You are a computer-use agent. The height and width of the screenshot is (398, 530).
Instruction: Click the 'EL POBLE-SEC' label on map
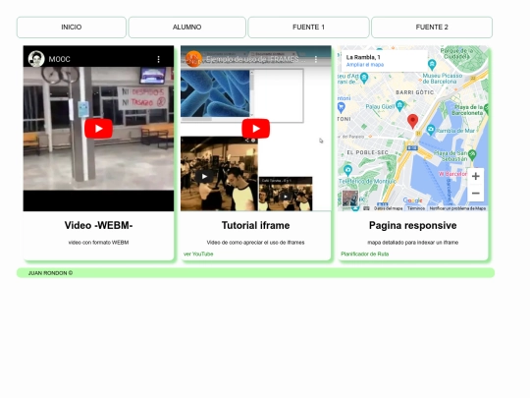pos(367,152)
